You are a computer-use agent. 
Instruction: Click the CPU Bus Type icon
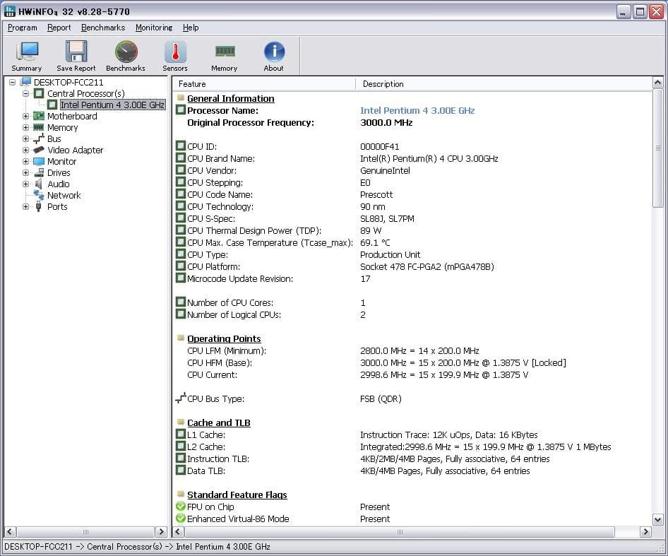point(181,398)
